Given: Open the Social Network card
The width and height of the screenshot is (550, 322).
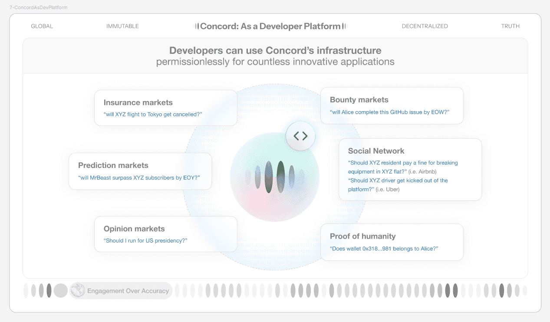Looking at the screenshot, I should (x=410, y=170).
